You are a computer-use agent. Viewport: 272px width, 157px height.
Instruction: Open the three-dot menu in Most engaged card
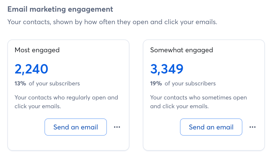117,127
